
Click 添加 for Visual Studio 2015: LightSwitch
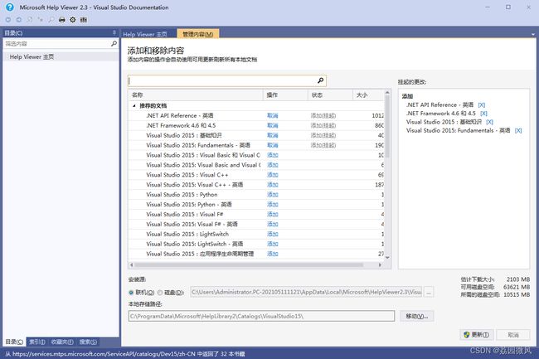click(273, 235)
